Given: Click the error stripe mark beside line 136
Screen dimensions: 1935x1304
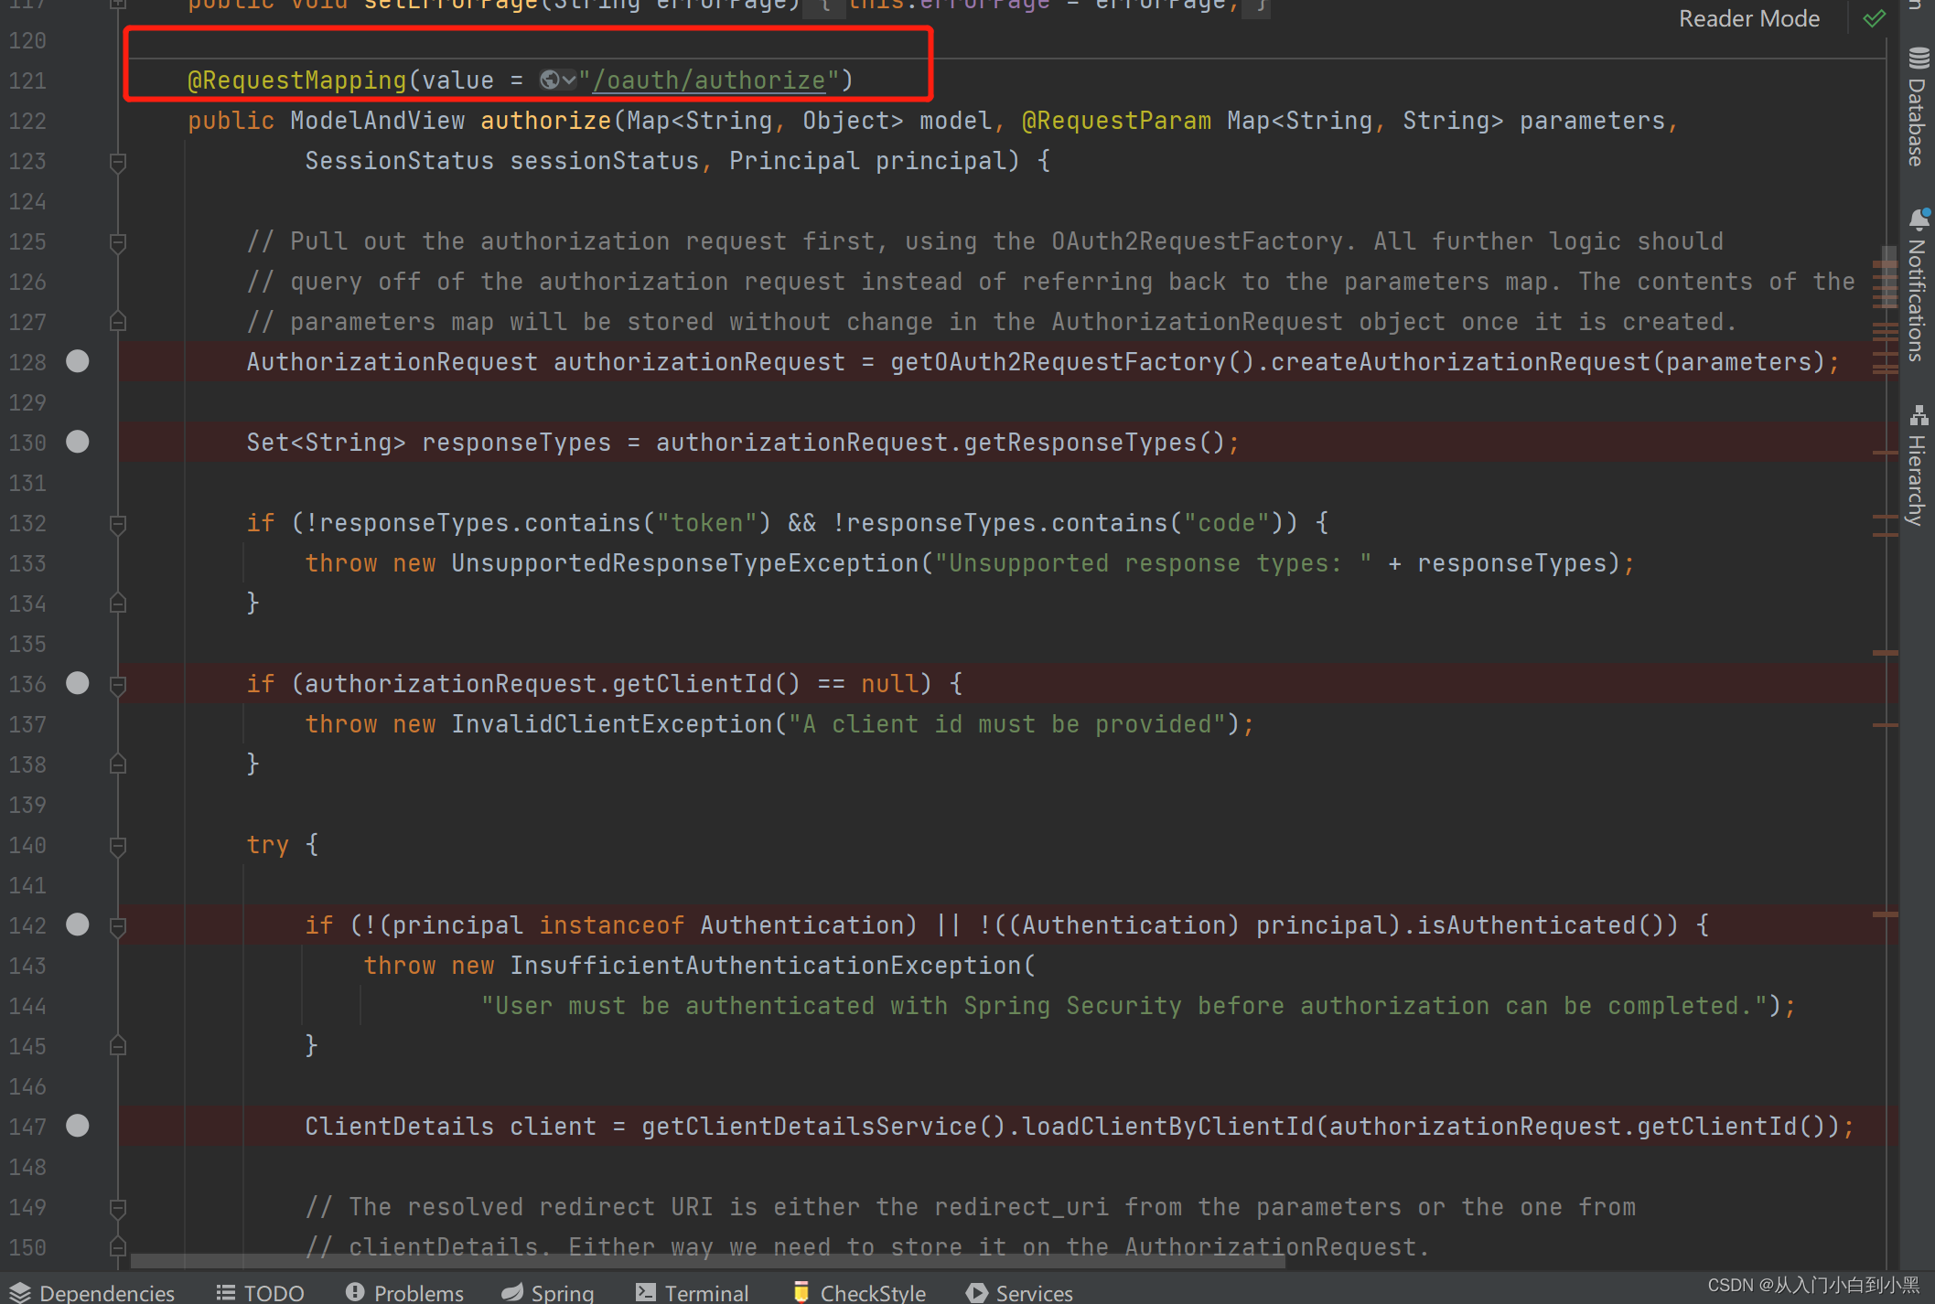Looking at the screenshot, I should [x=1885, y=653].
